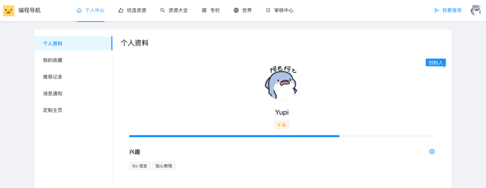Open 消息通知 sidebar entry
This screenshot has width=486, height=188.
coord(73,94)
